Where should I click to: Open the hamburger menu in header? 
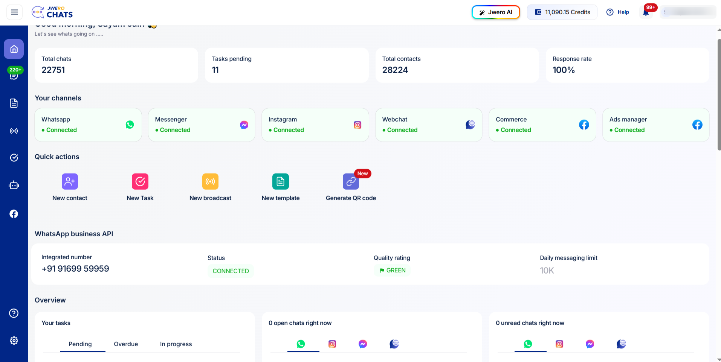(14, 12)
